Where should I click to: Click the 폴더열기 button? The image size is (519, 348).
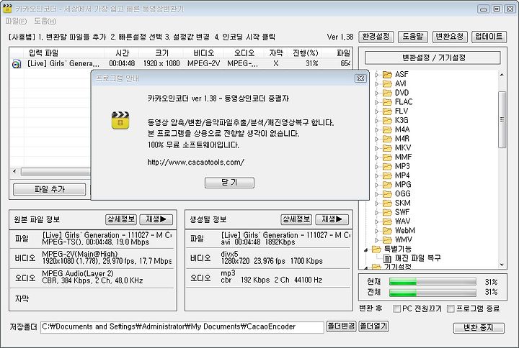point(373,326)
